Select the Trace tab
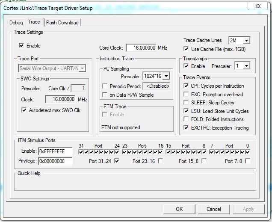Viewport: 272px width, 222px height. 34,22
